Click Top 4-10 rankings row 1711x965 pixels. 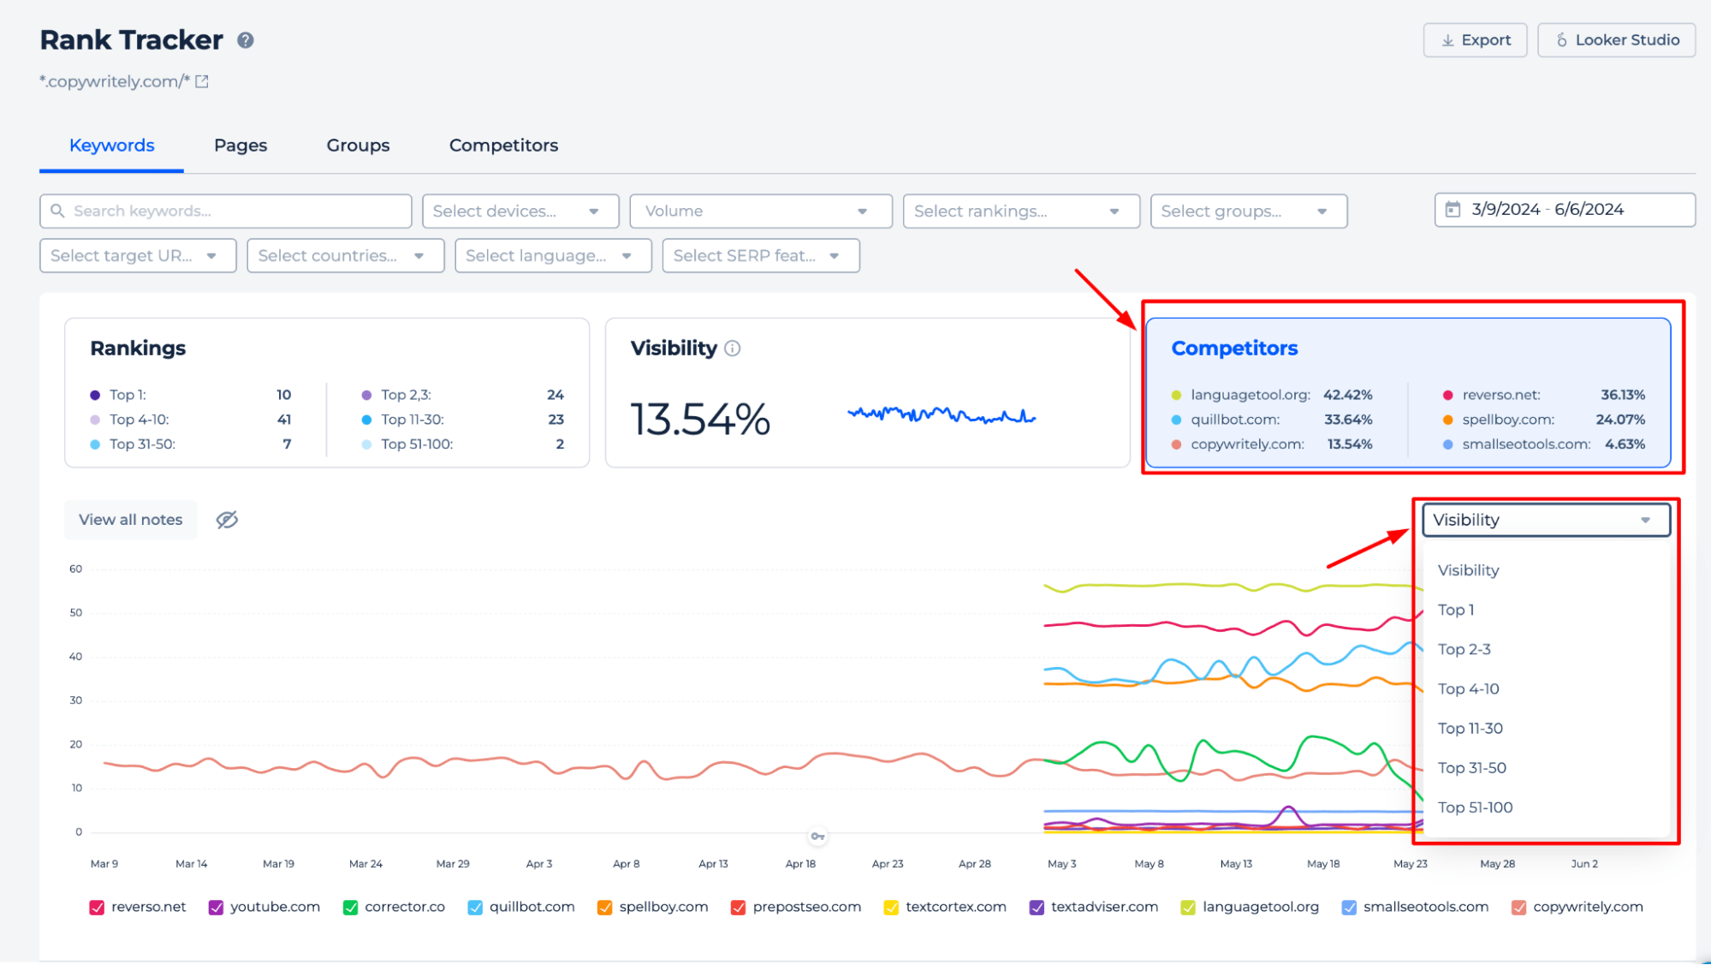[x=190, y=420]
